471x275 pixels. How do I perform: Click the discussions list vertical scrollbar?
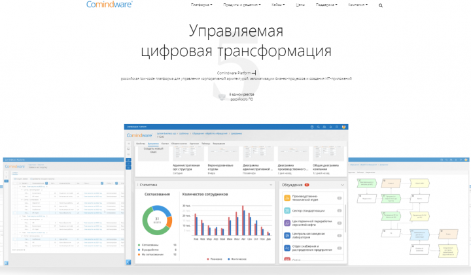(345, 218)
